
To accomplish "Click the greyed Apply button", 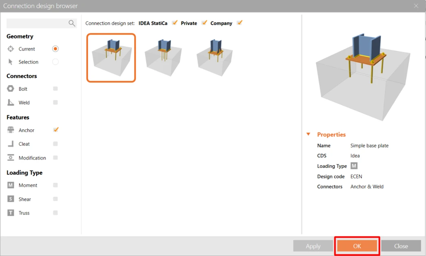I will (313, 246).
